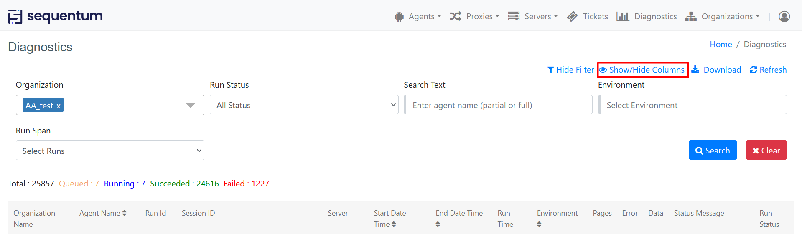Click the Sequentum logo icon
Viewport: 802px width, 234px height.
coord(15,16)
